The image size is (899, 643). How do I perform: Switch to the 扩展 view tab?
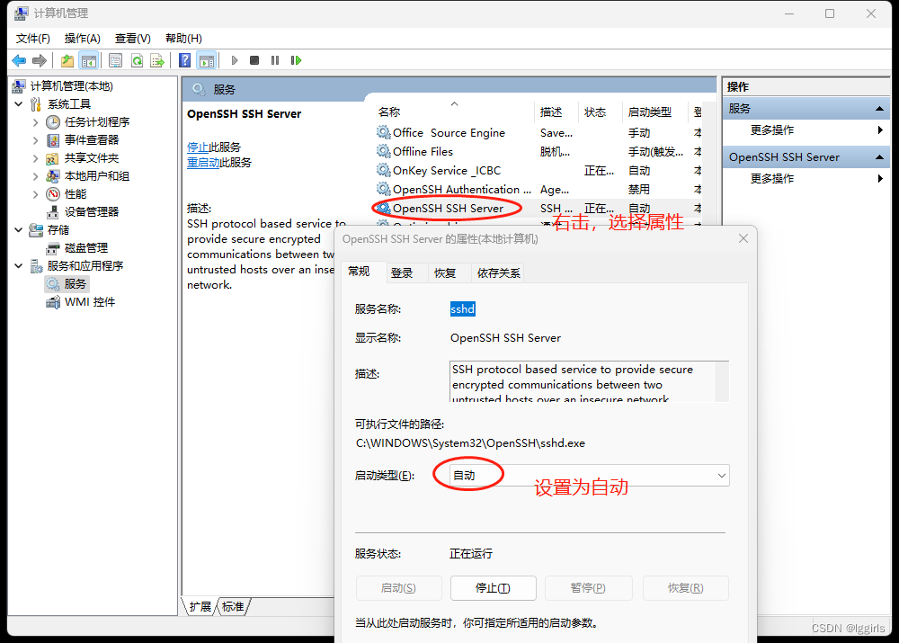point(200,607)
